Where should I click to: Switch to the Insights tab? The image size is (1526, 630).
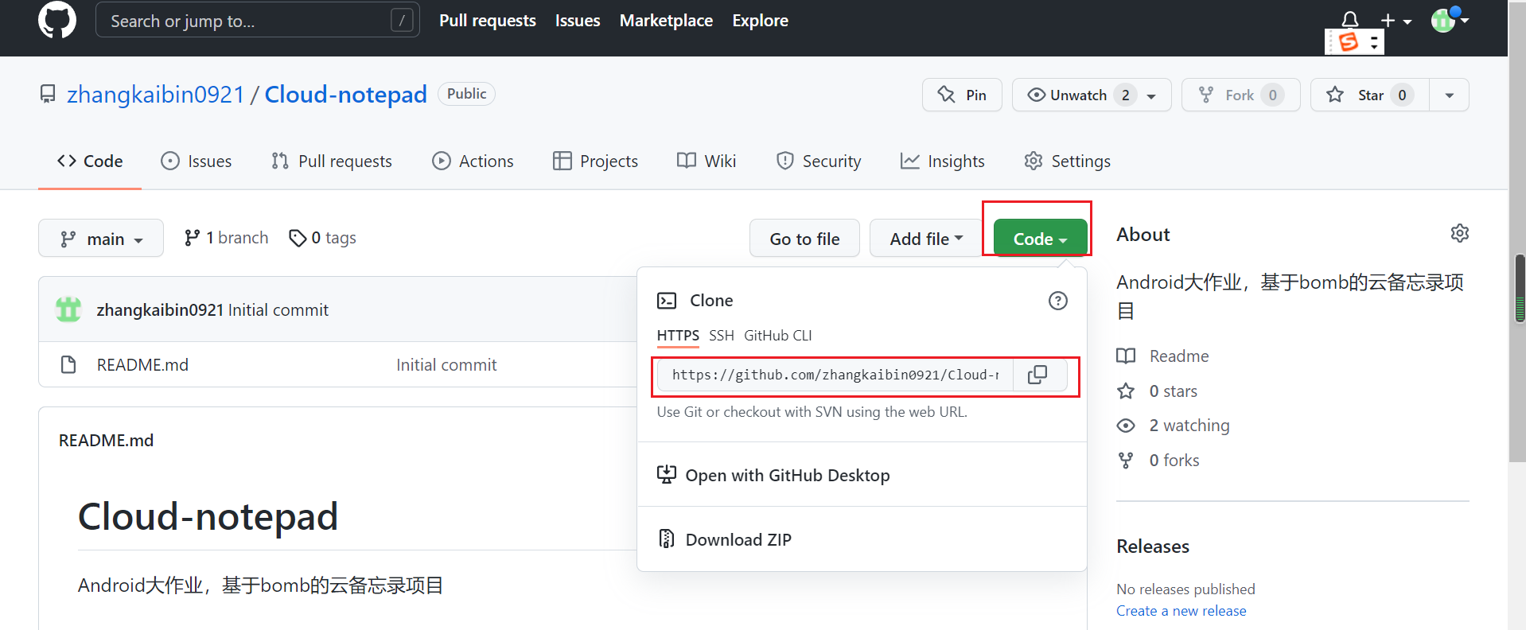coord(943,161)
